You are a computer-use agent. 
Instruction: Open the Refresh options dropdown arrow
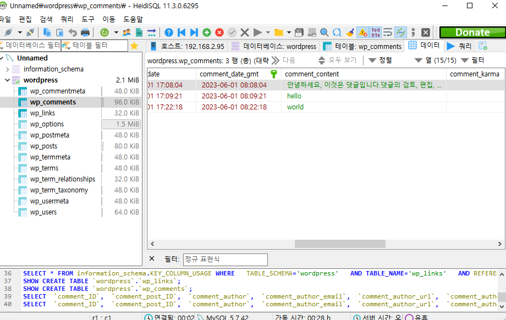pyautogui.click(x=116, y=32)
